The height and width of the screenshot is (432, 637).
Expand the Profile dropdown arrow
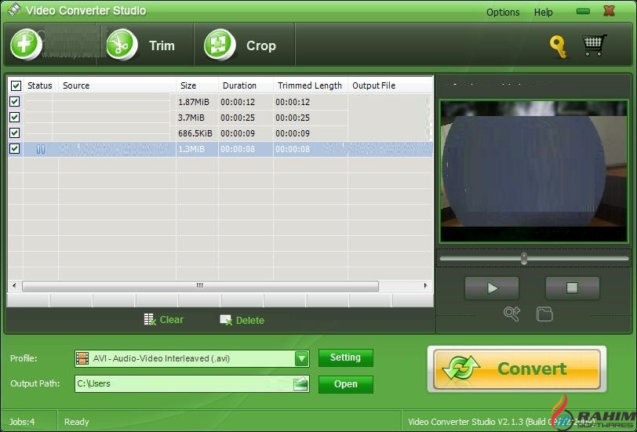301,358
